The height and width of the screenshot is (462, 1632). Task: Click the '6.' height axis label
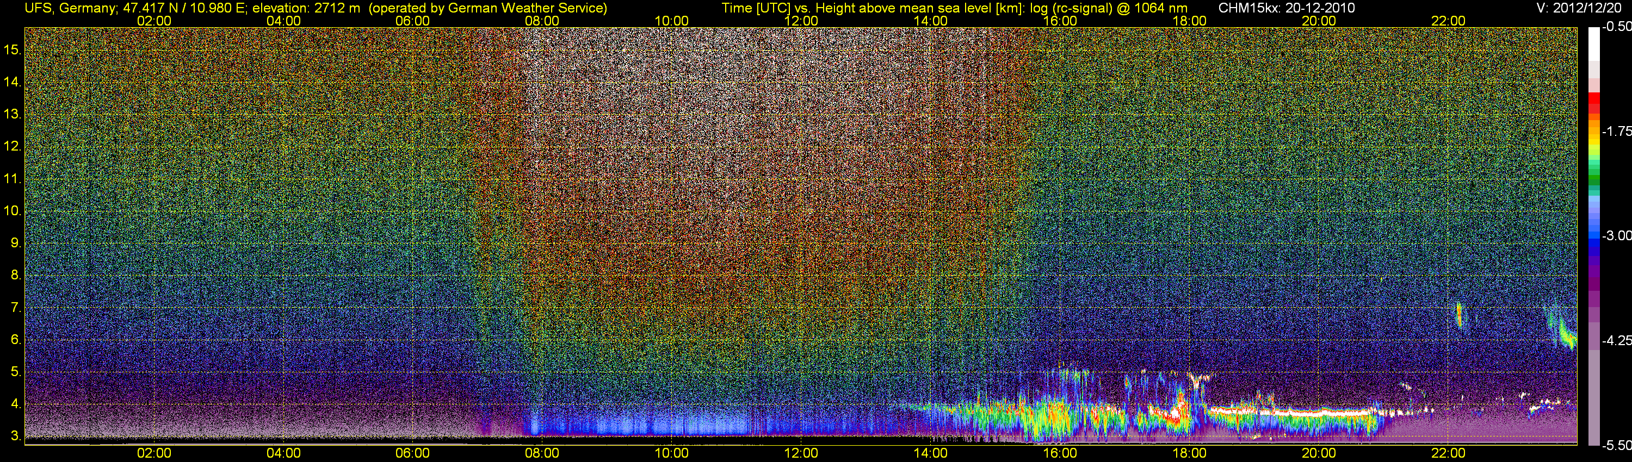(16, 340)
